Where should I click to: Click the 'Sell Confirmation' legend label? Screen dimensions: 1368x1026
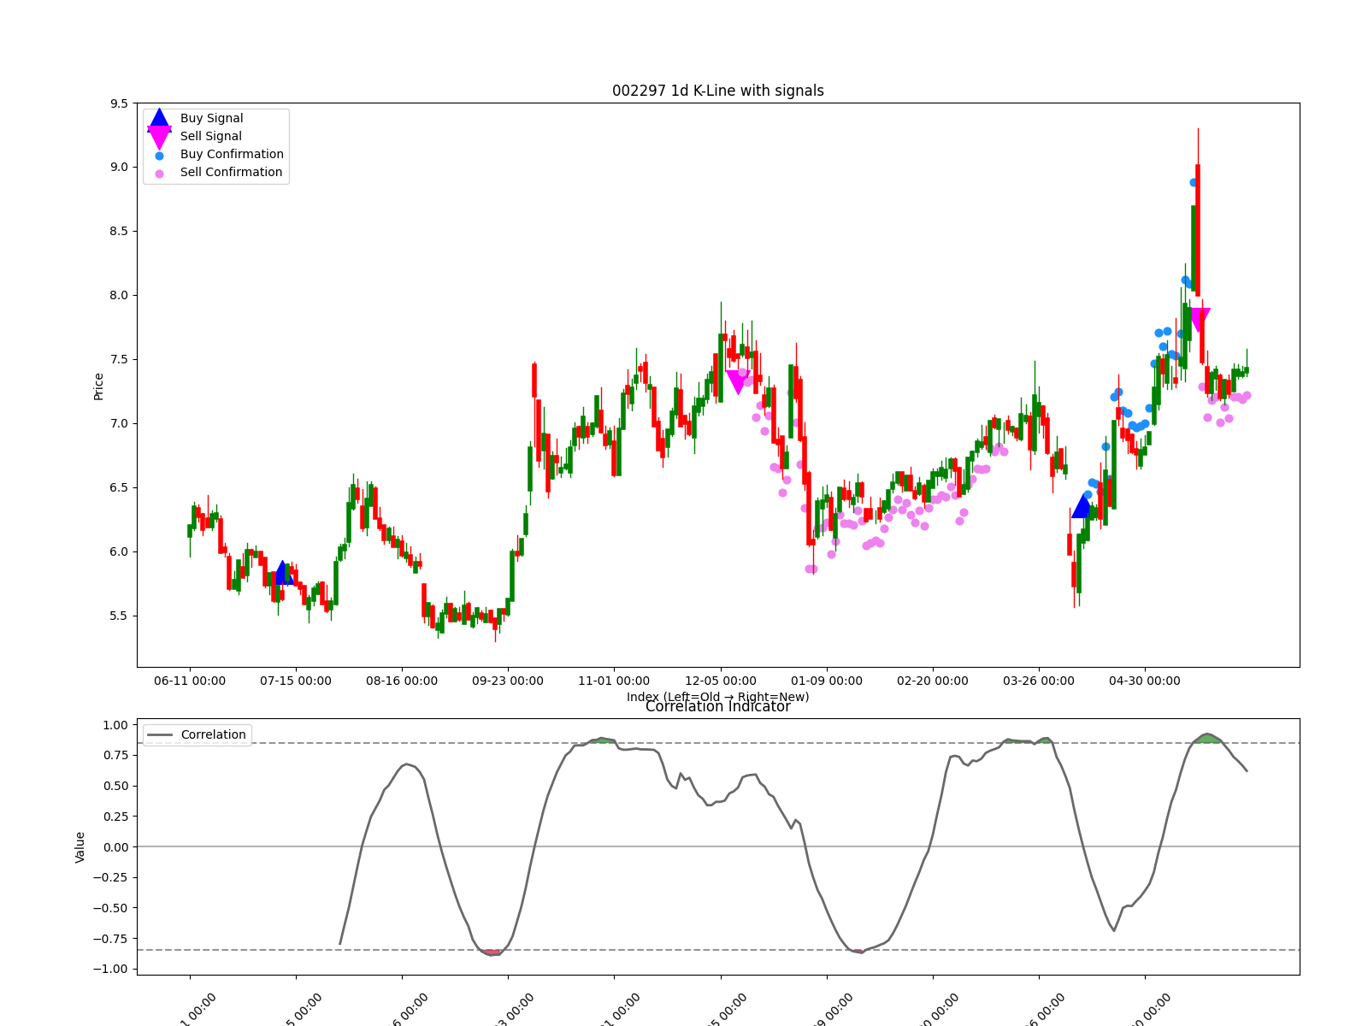coord(231,173)
